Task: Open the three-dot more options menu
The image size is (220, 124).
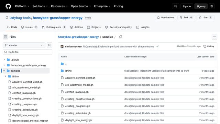Action: [214, 37]
